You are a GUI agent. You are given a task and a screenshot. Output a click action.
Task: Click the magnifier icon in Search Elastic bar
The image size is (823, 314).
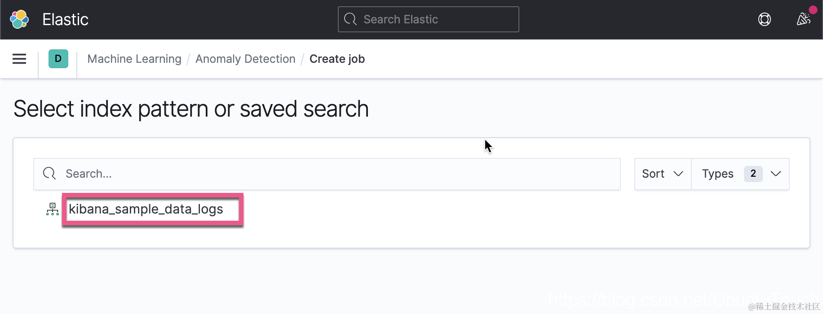350,19
